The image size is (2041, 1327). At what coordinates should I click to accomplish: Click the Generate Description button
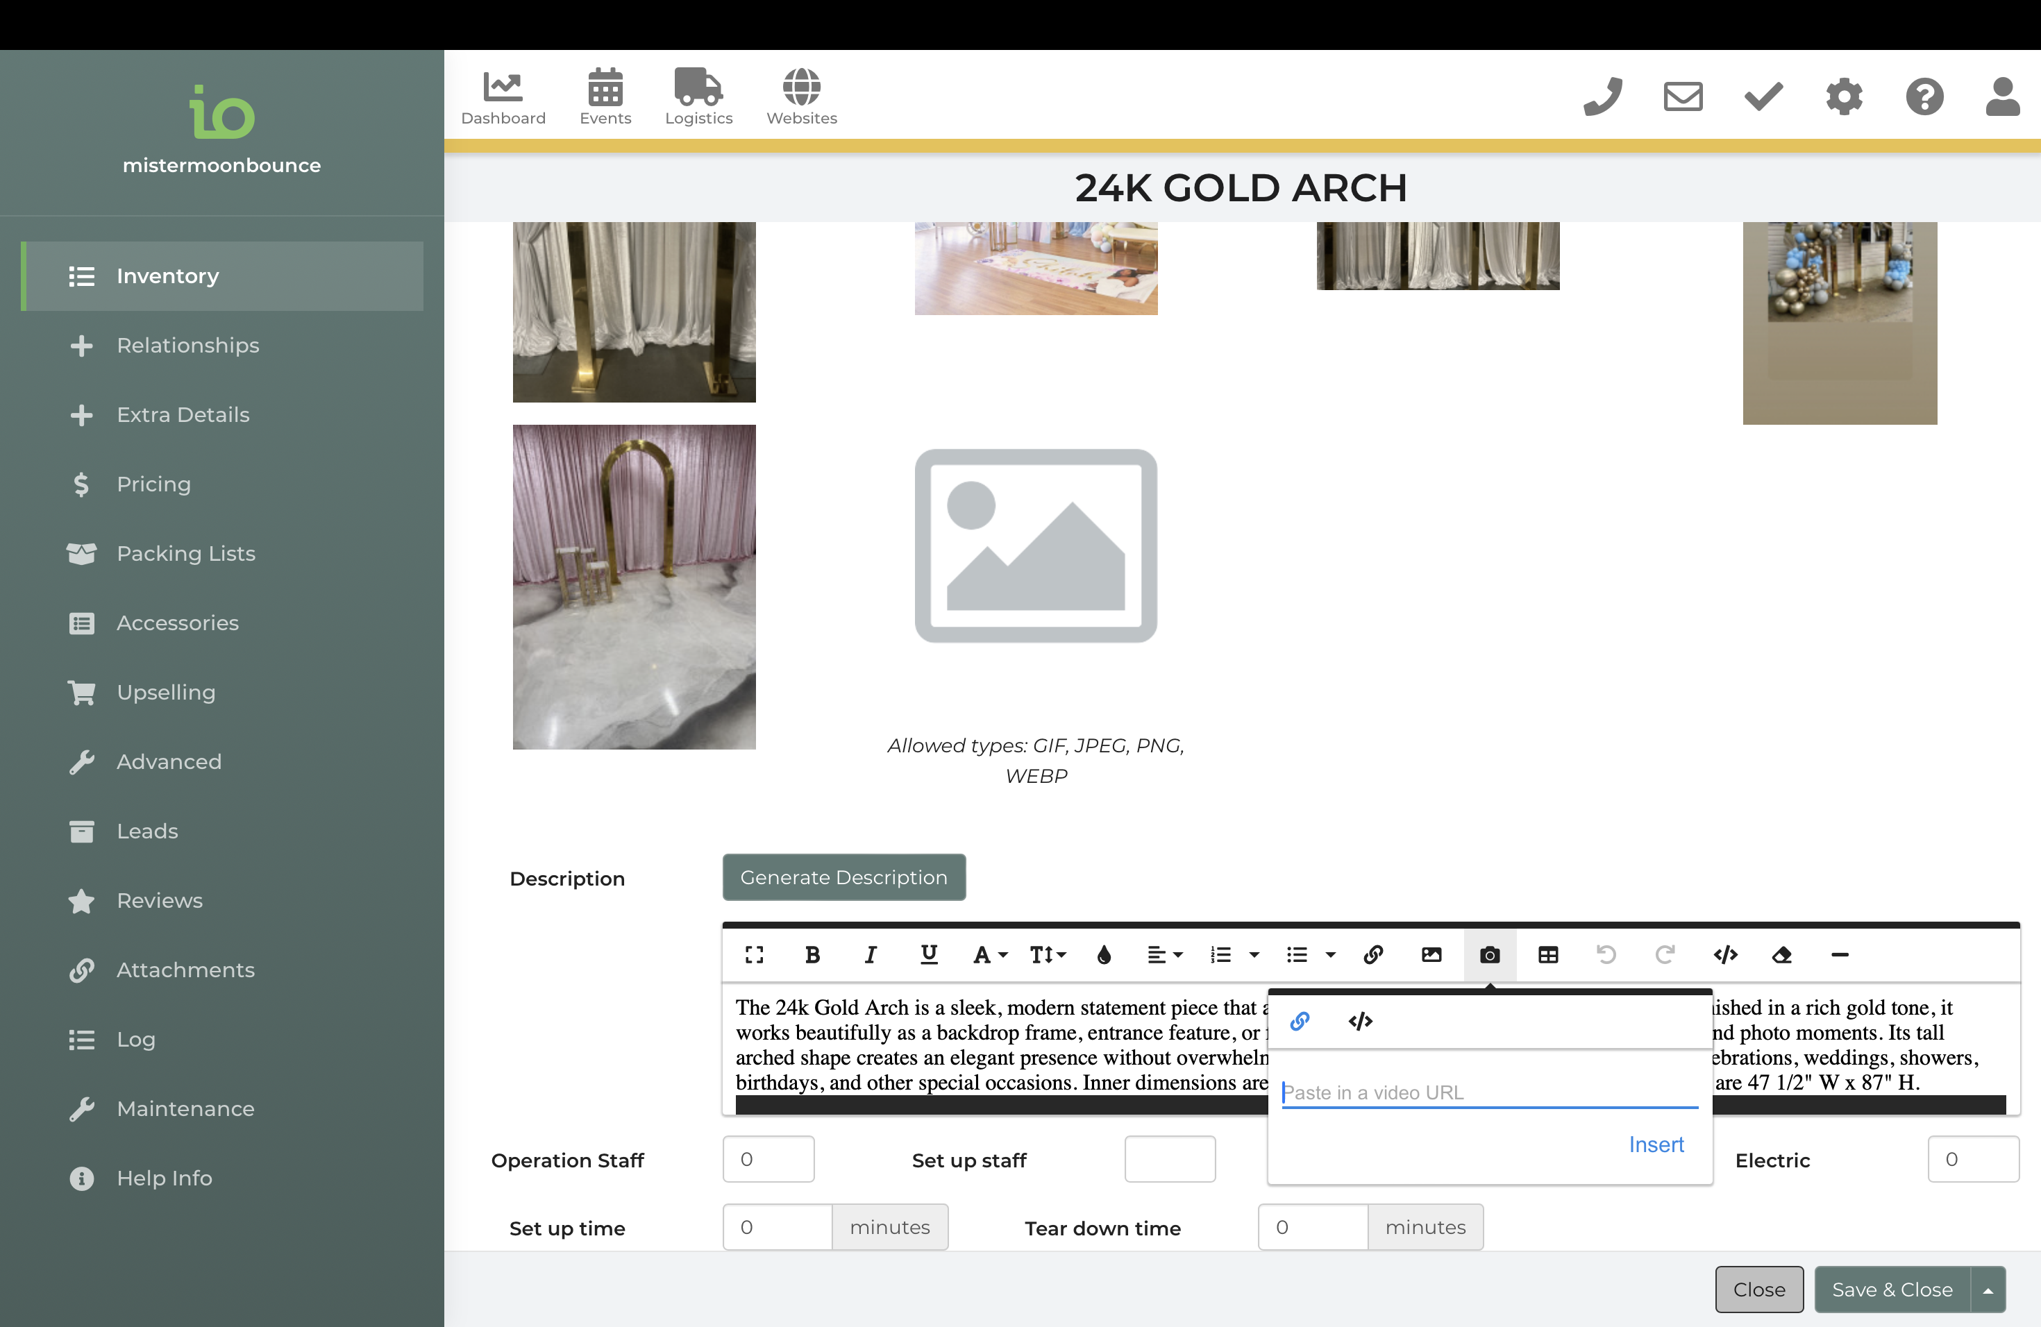(843, 877)
